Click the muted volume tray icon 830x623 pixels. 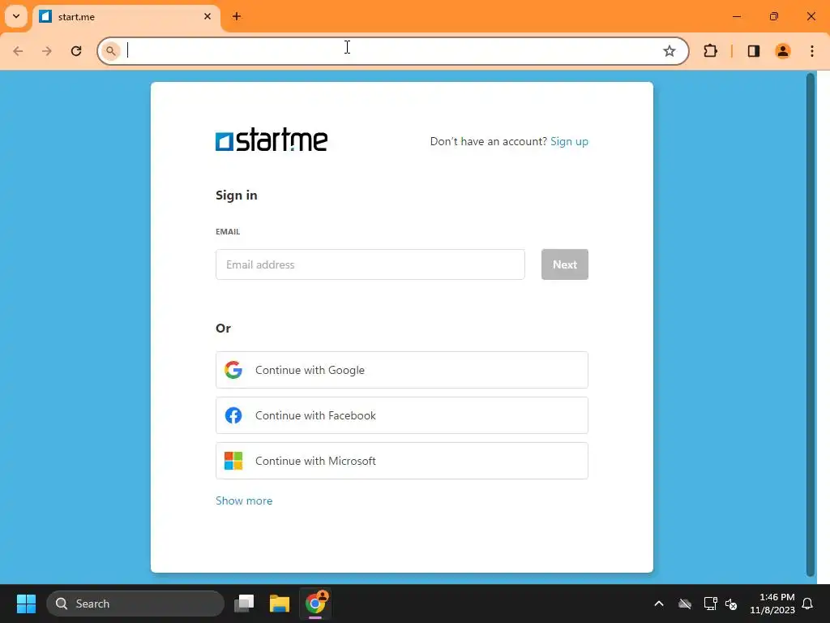pos(731,604)
